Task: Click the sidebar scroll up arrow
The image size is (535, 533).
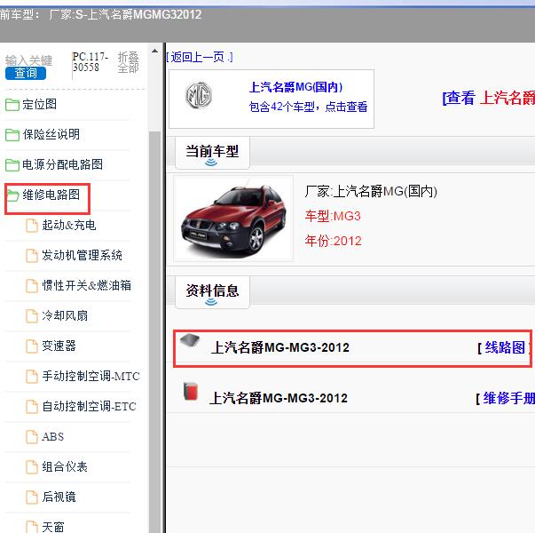Action: (154, 51)
